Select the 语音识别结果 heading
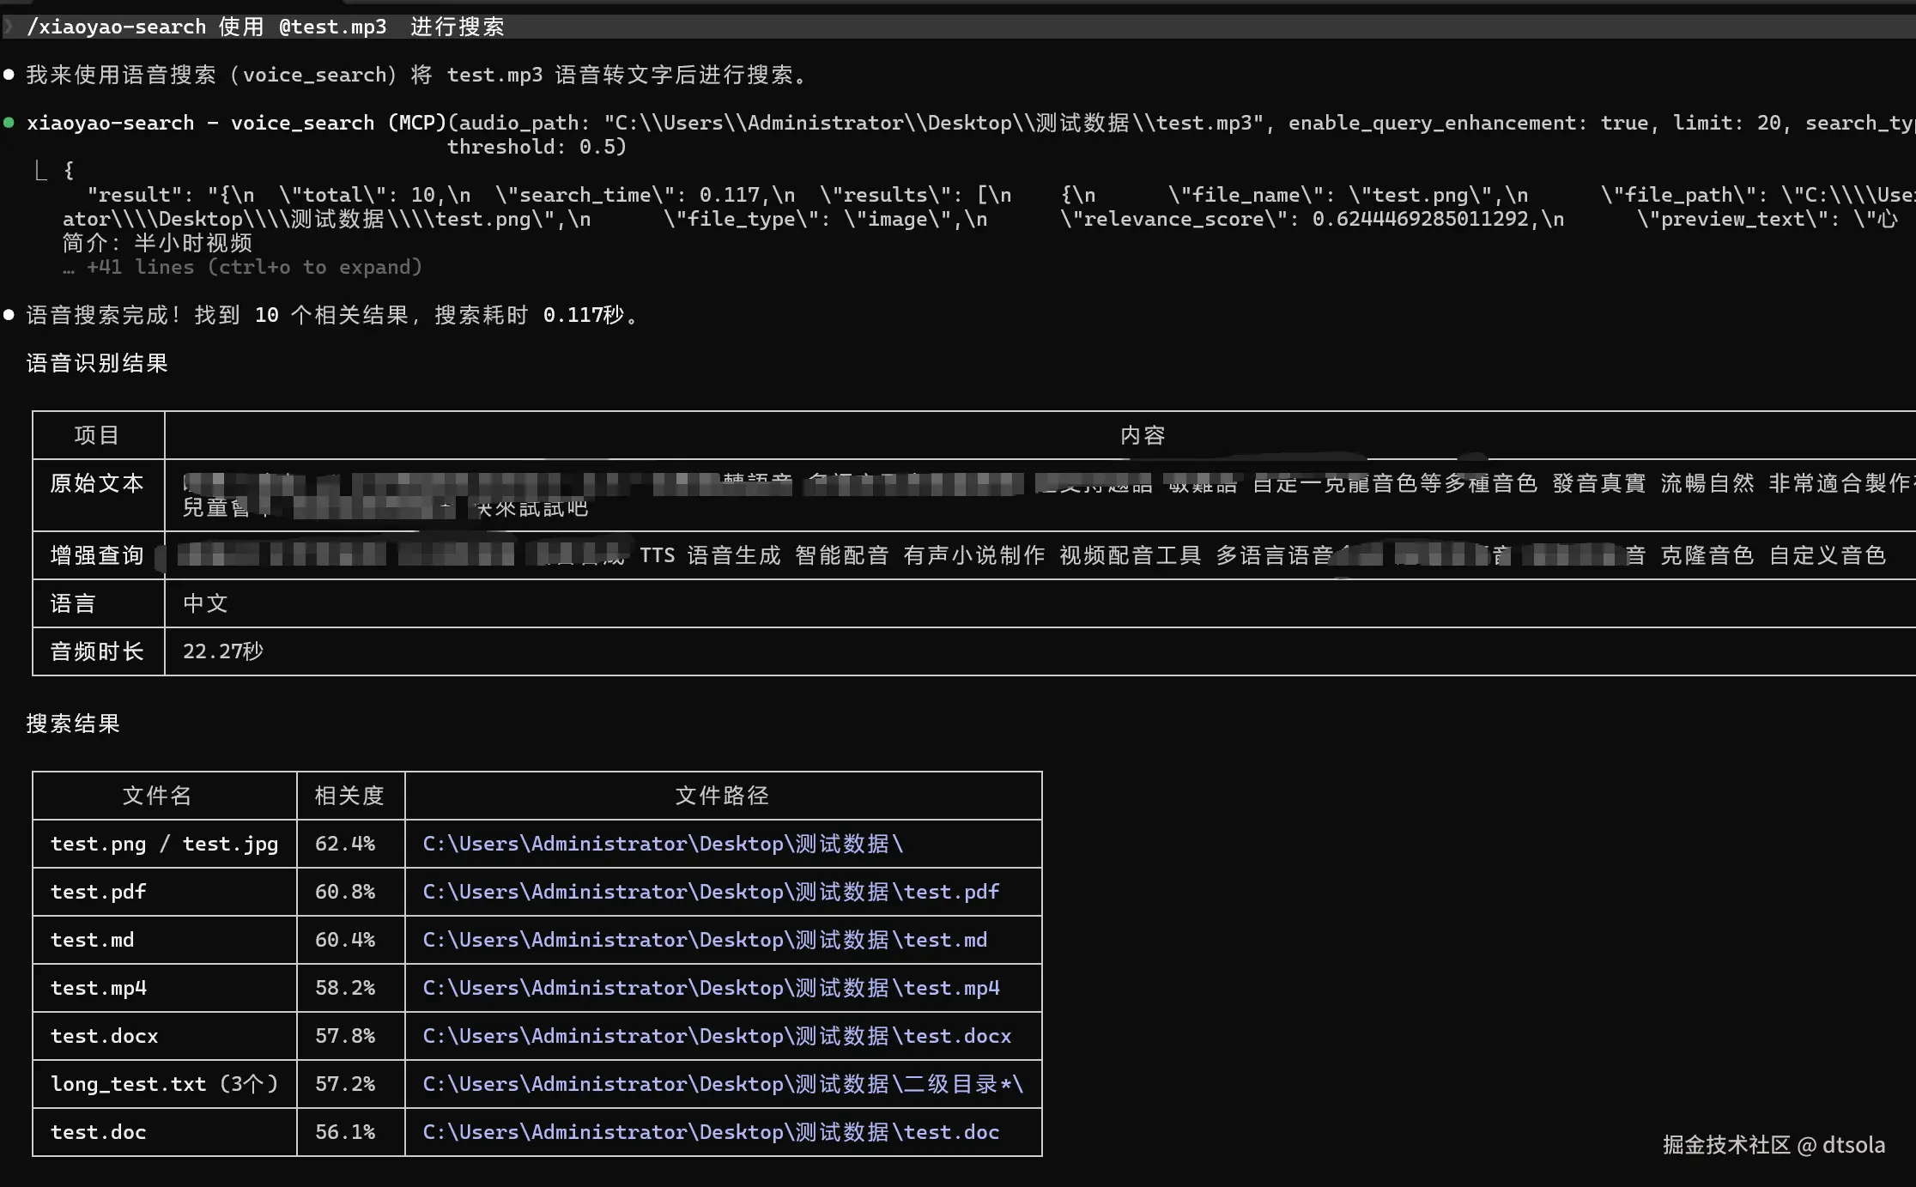 tap(97, 363)
